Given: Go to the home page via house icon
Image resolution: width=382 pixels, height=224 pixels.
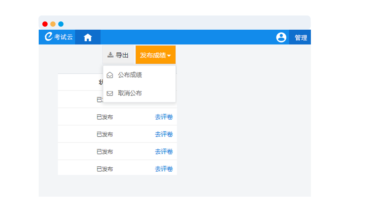Looking at the screenshot, I should tap(88, 37).
